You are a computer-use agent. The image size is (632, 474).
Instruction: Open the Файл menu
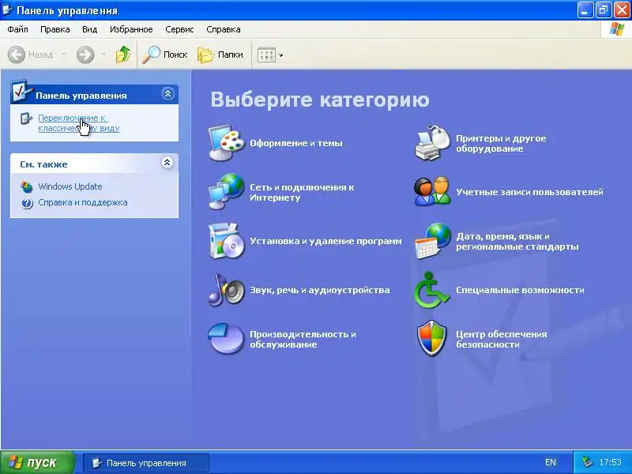coord(17,29)
